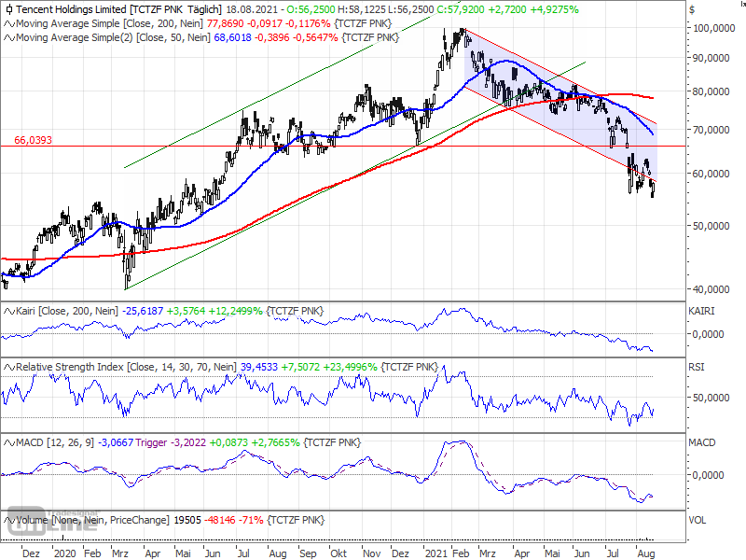
Task: Click the Sep label on the time axis
Action: pyautogui.click(x=308, y=553)
